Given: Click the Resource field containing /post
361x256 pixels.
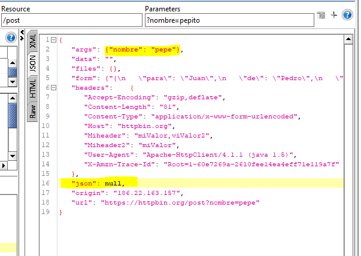Looking at the screenshot, I should (71, 20).
